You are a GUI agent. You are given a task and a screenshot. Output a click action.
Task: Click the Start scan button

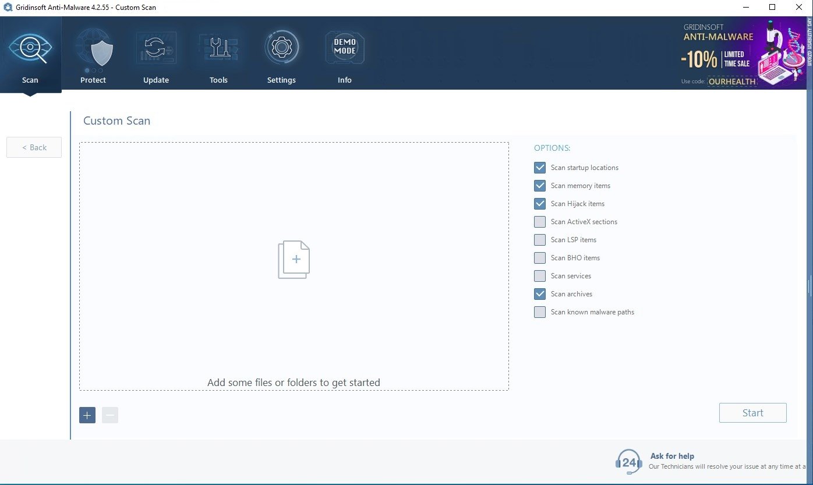[x=753, y=413]
